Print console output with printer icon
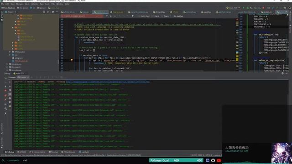This screenshot has height=164, width=292. coord(10,98)
